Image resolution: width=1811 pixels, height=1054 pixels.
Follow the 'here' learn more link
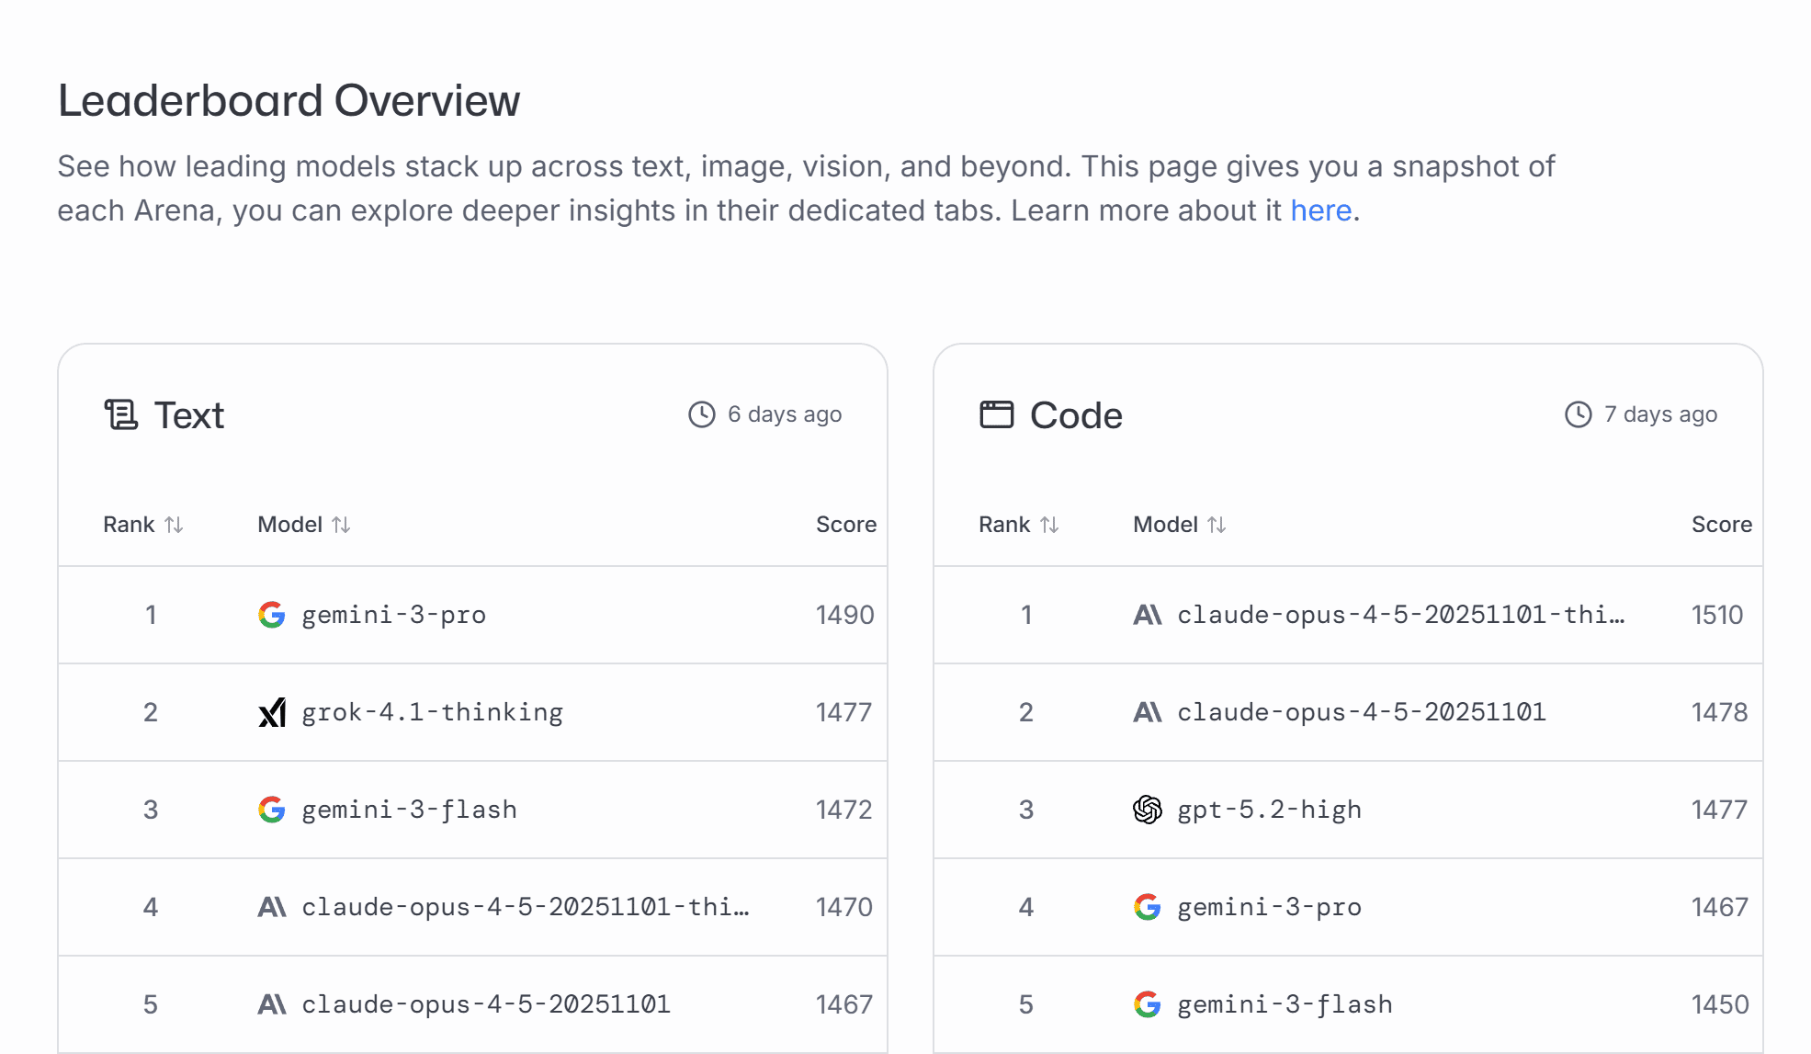tap(1320, 210)
